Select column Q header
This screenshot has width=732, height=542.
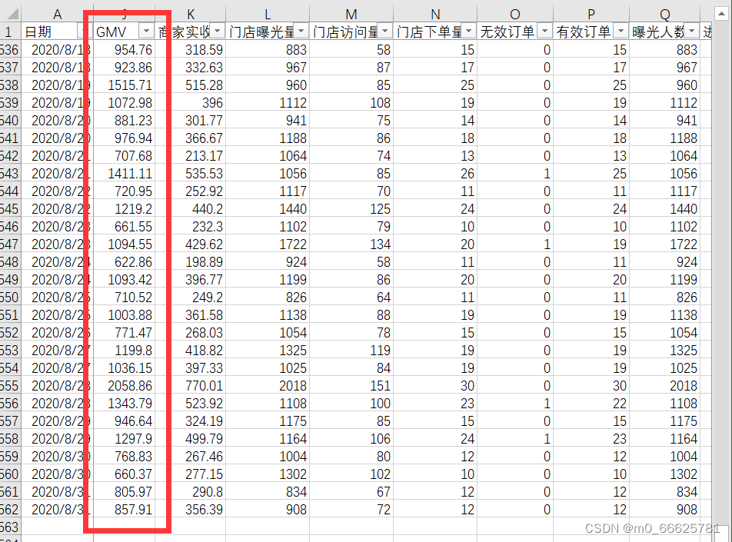(x=665, y=15)
